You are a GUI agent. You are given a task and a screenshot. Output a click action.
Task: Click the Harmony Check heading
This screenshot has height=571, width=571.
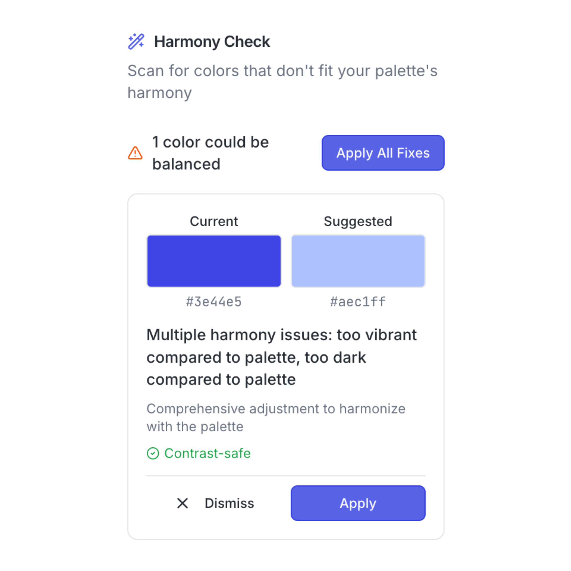coord(212,42)
